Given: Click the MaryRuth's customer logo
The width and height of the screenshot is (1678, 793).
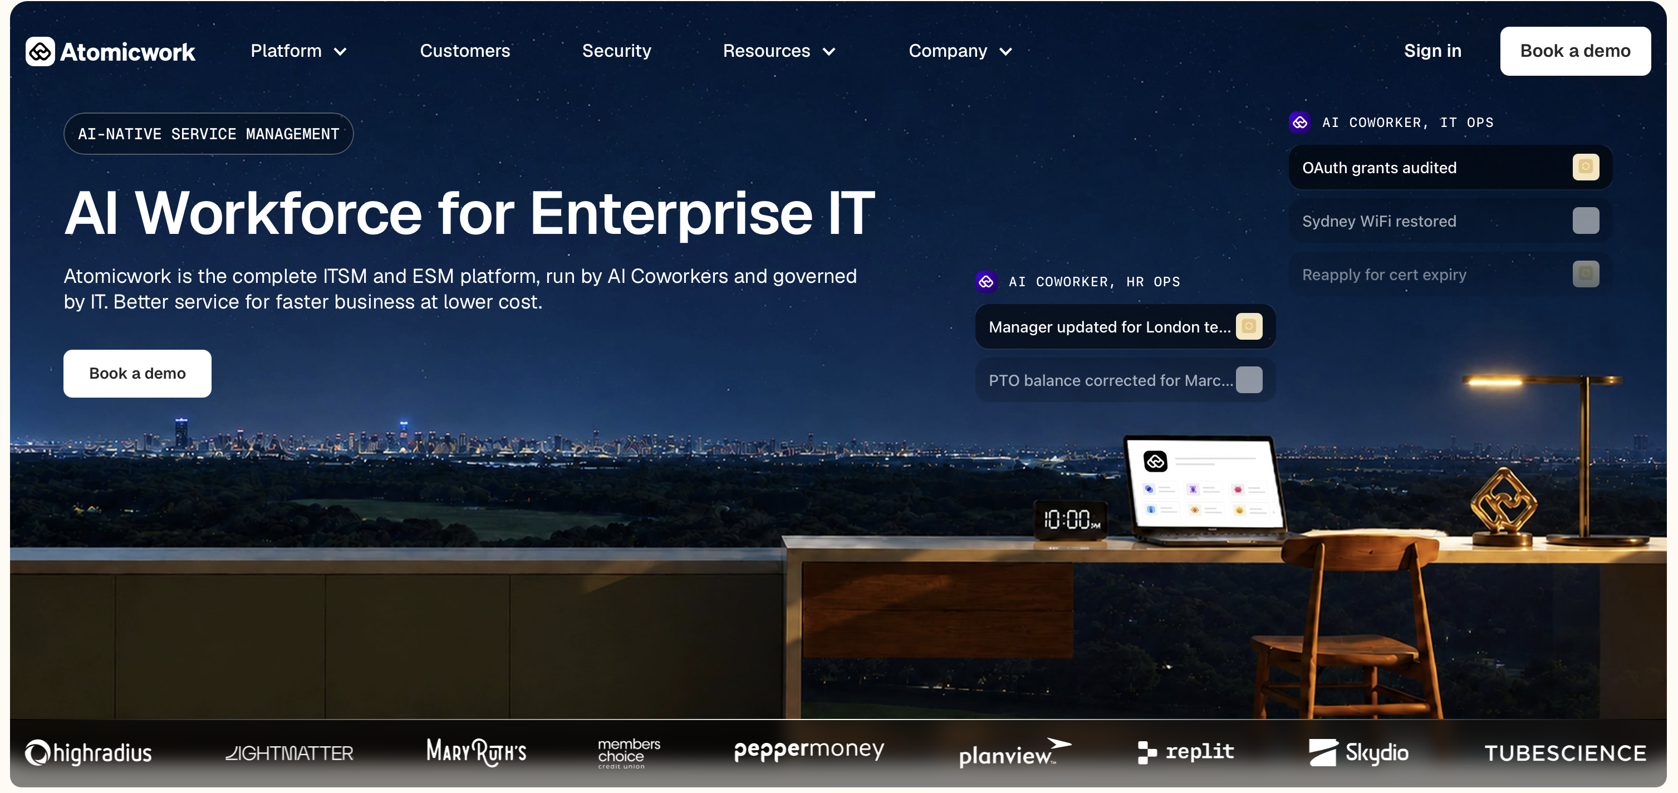Looking at the screenshot, I should point(476,752).
